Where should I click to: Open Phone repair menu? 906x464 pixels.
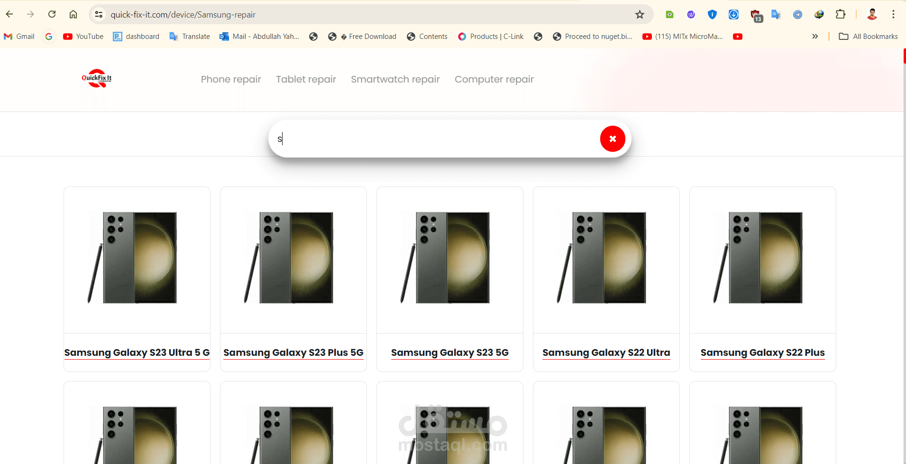pos(231,79)
